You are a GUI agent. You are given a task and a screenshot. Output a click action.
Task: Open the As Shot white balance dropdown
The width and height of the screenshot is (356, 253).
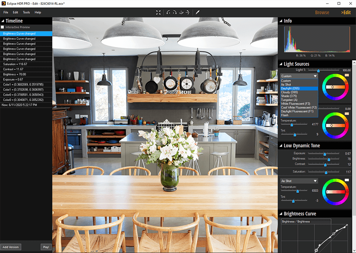(x=299, y=181)
